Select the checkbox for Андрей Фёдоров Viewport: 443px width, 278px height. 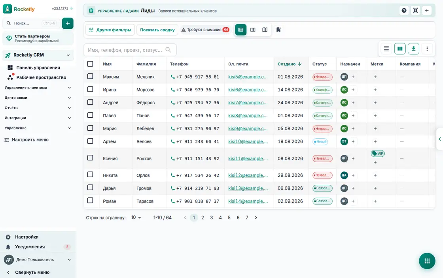click(x=90, y=102)
